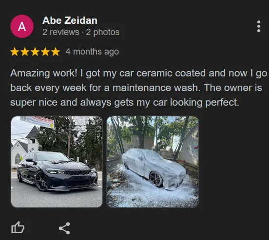Select the second gold rating star
Image resolution: width=269 pixels, height=240 pixels.
point(25,52)
